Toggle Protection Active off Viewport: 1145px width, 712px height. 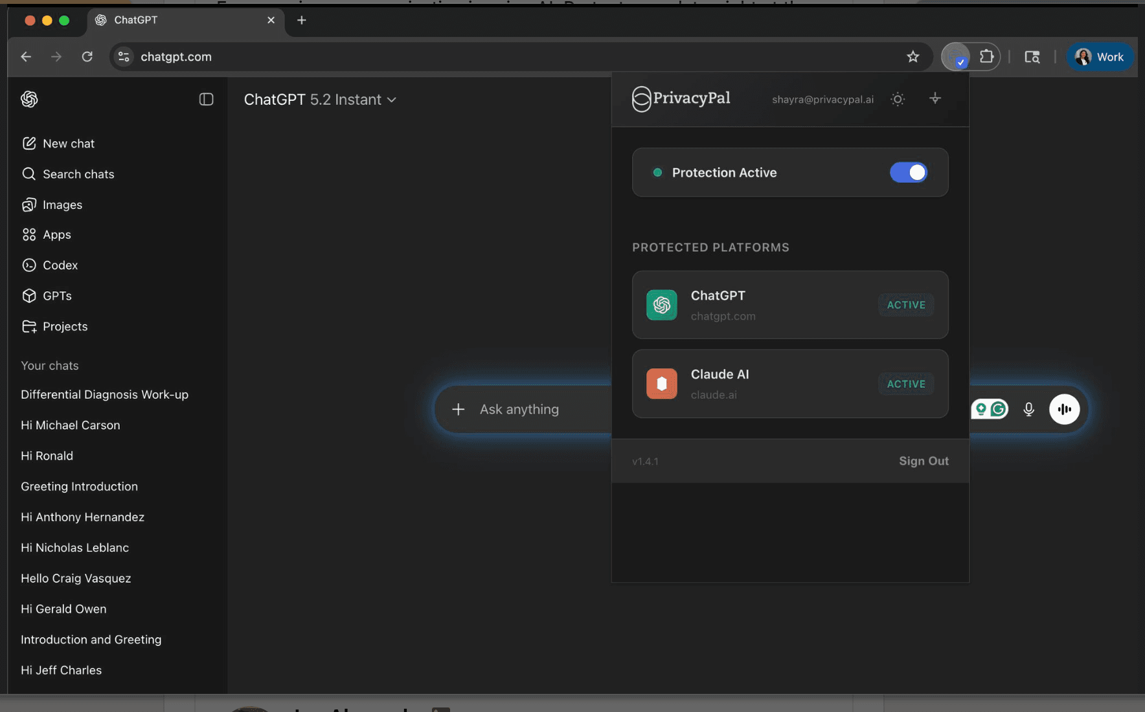pyautogui.click(x=908, y=172)
